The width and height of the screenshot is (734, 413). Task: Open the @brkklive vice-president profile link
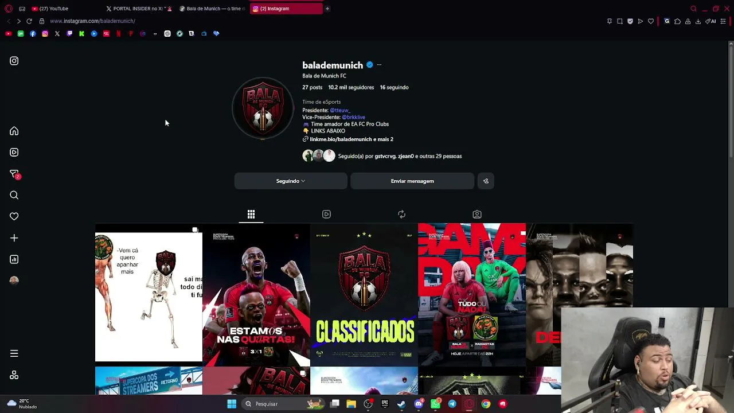pyautogui.click(x=353, y=117)
